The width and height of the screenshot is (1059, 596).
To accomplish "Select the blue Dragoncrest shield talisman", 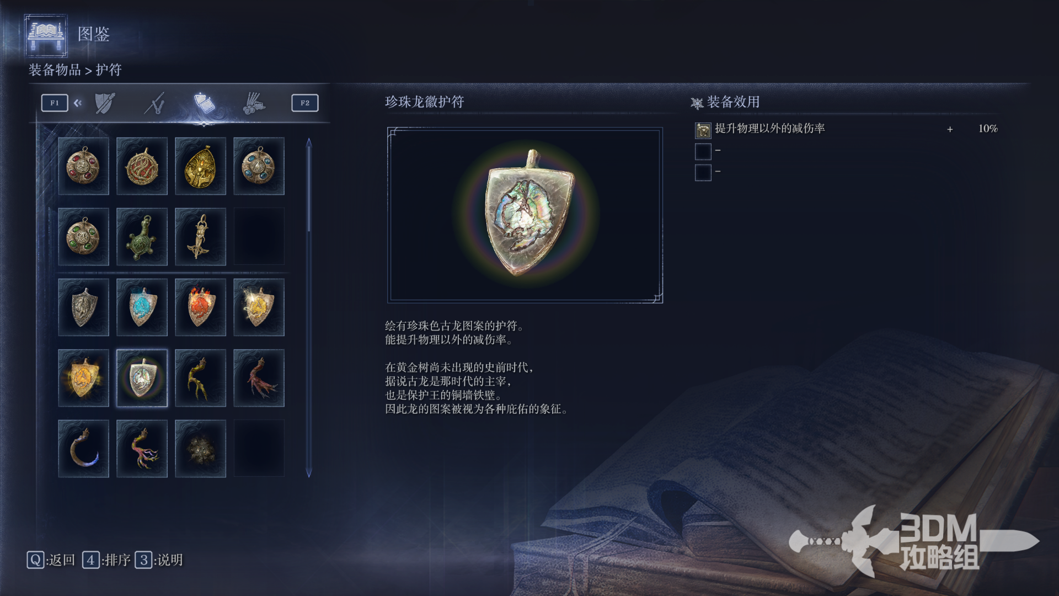I will coord(142,307).
